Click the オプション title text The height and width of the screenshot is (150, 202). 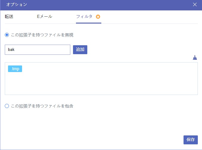click(x=17, y=4)
